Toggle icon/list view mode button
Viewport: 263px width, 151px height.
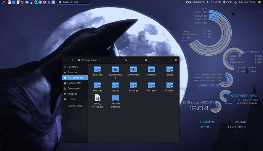146,60
